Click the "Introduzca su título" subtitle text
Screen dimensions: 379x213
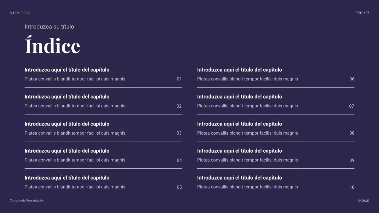(49, 27)
